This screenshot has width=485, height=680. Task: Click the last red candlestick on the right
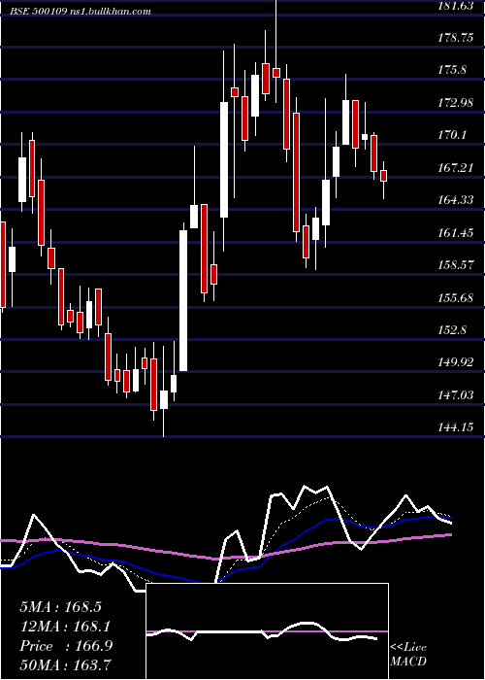click(383, 176)
